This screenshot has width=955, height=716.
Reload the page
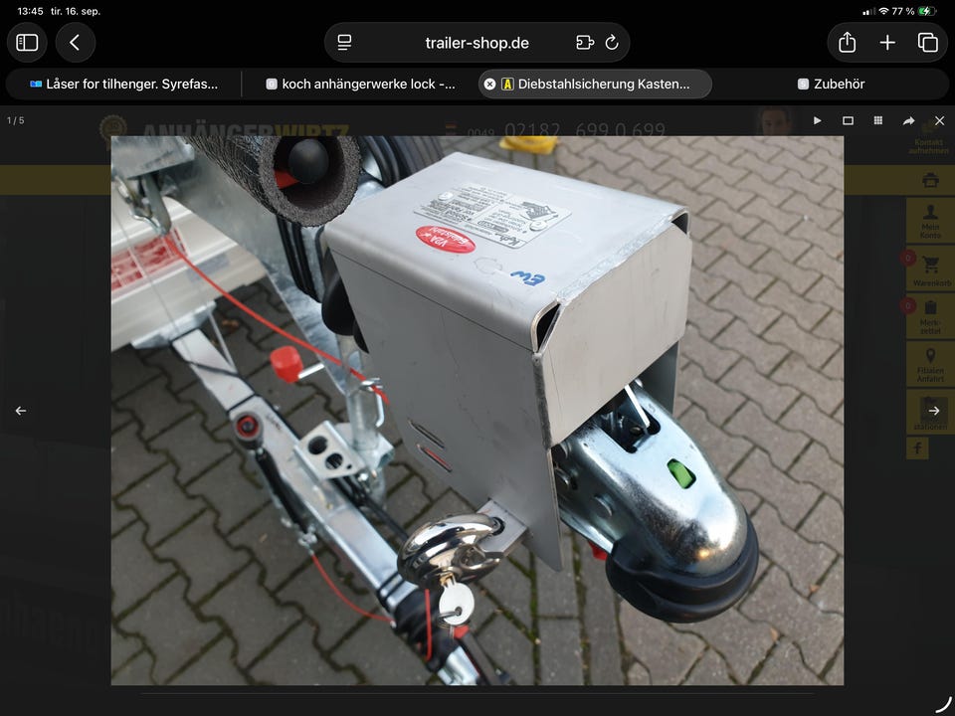612,43
